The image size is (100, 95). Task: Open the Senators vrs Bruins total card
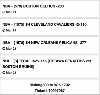50,67
